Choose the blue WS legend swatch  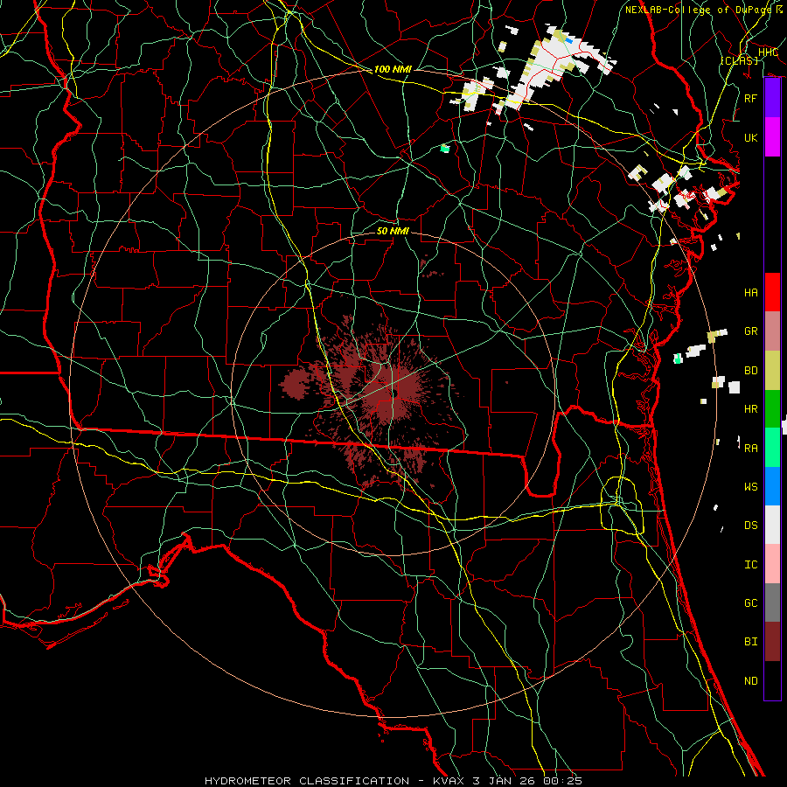point(772,486)
